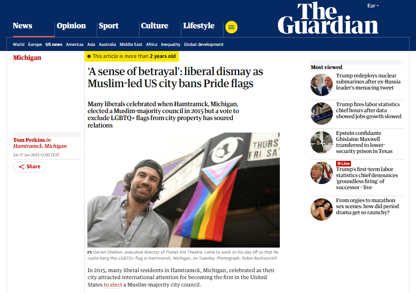Open Middle East in the subnavigation

[x=131, y=45]
